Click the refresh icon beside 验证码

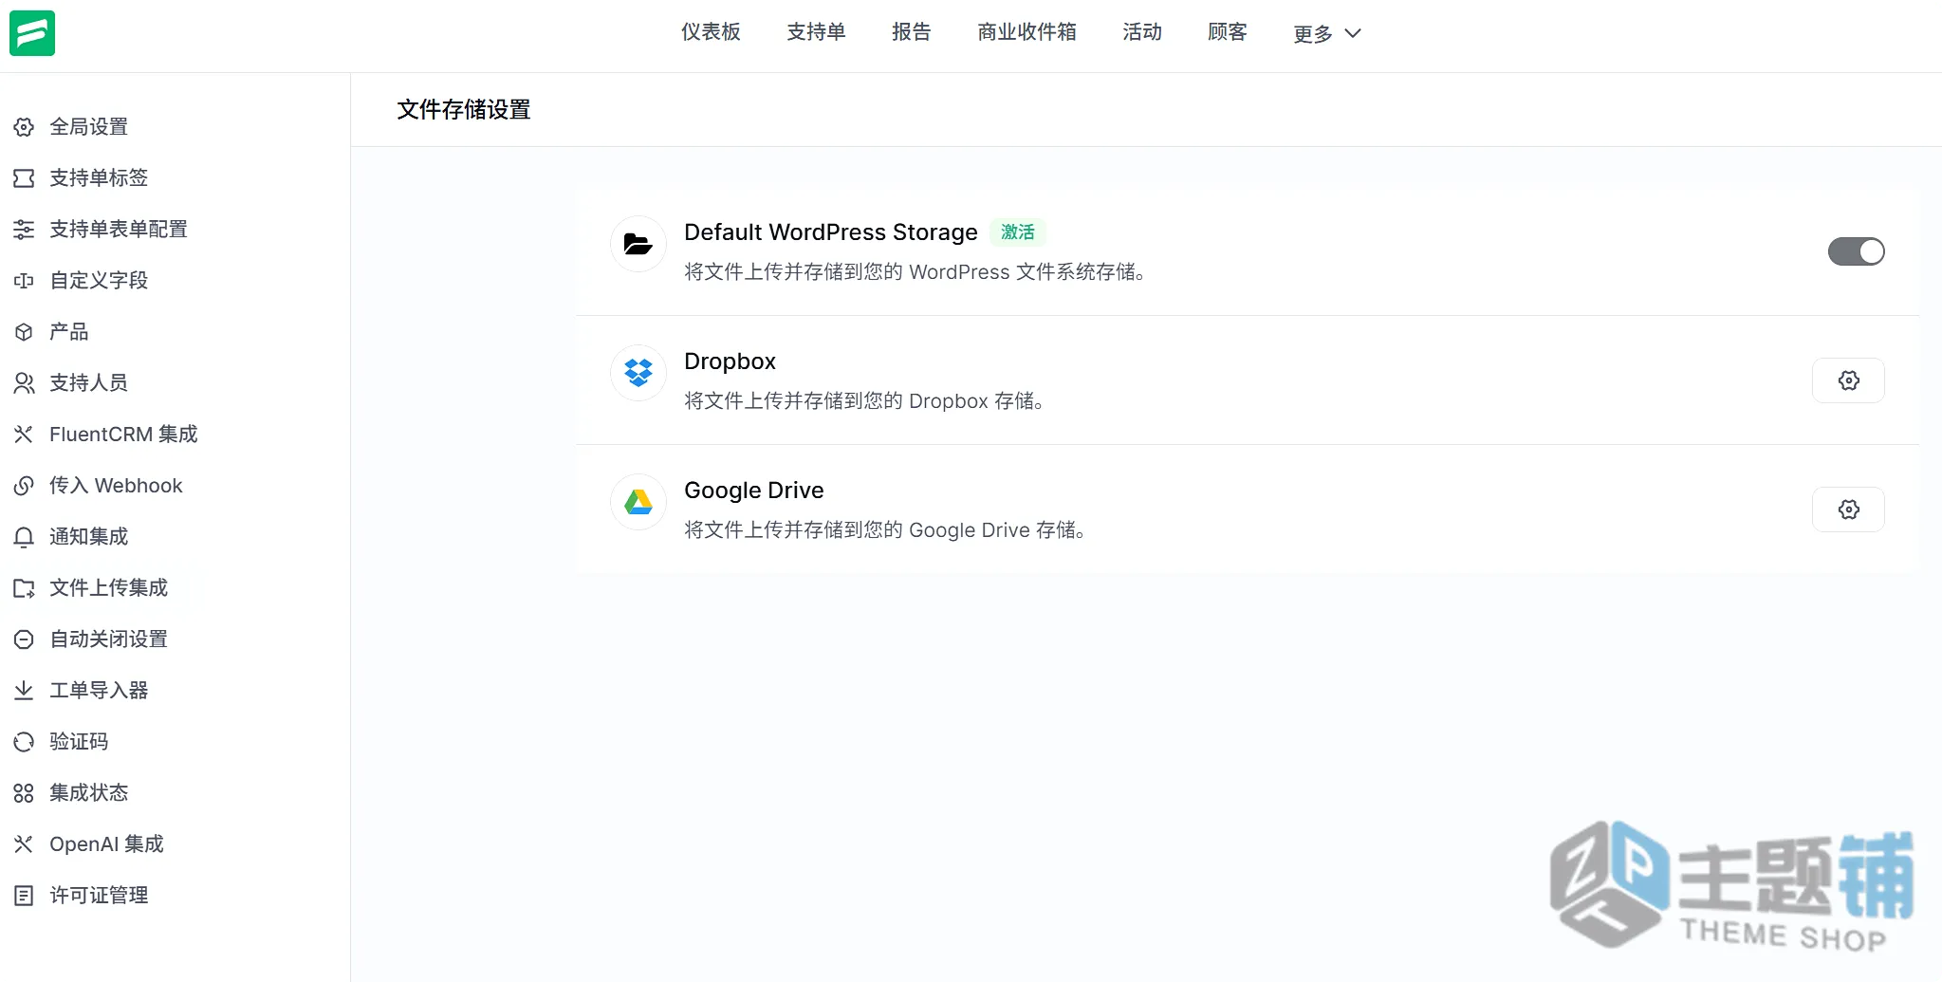(24, 742)
